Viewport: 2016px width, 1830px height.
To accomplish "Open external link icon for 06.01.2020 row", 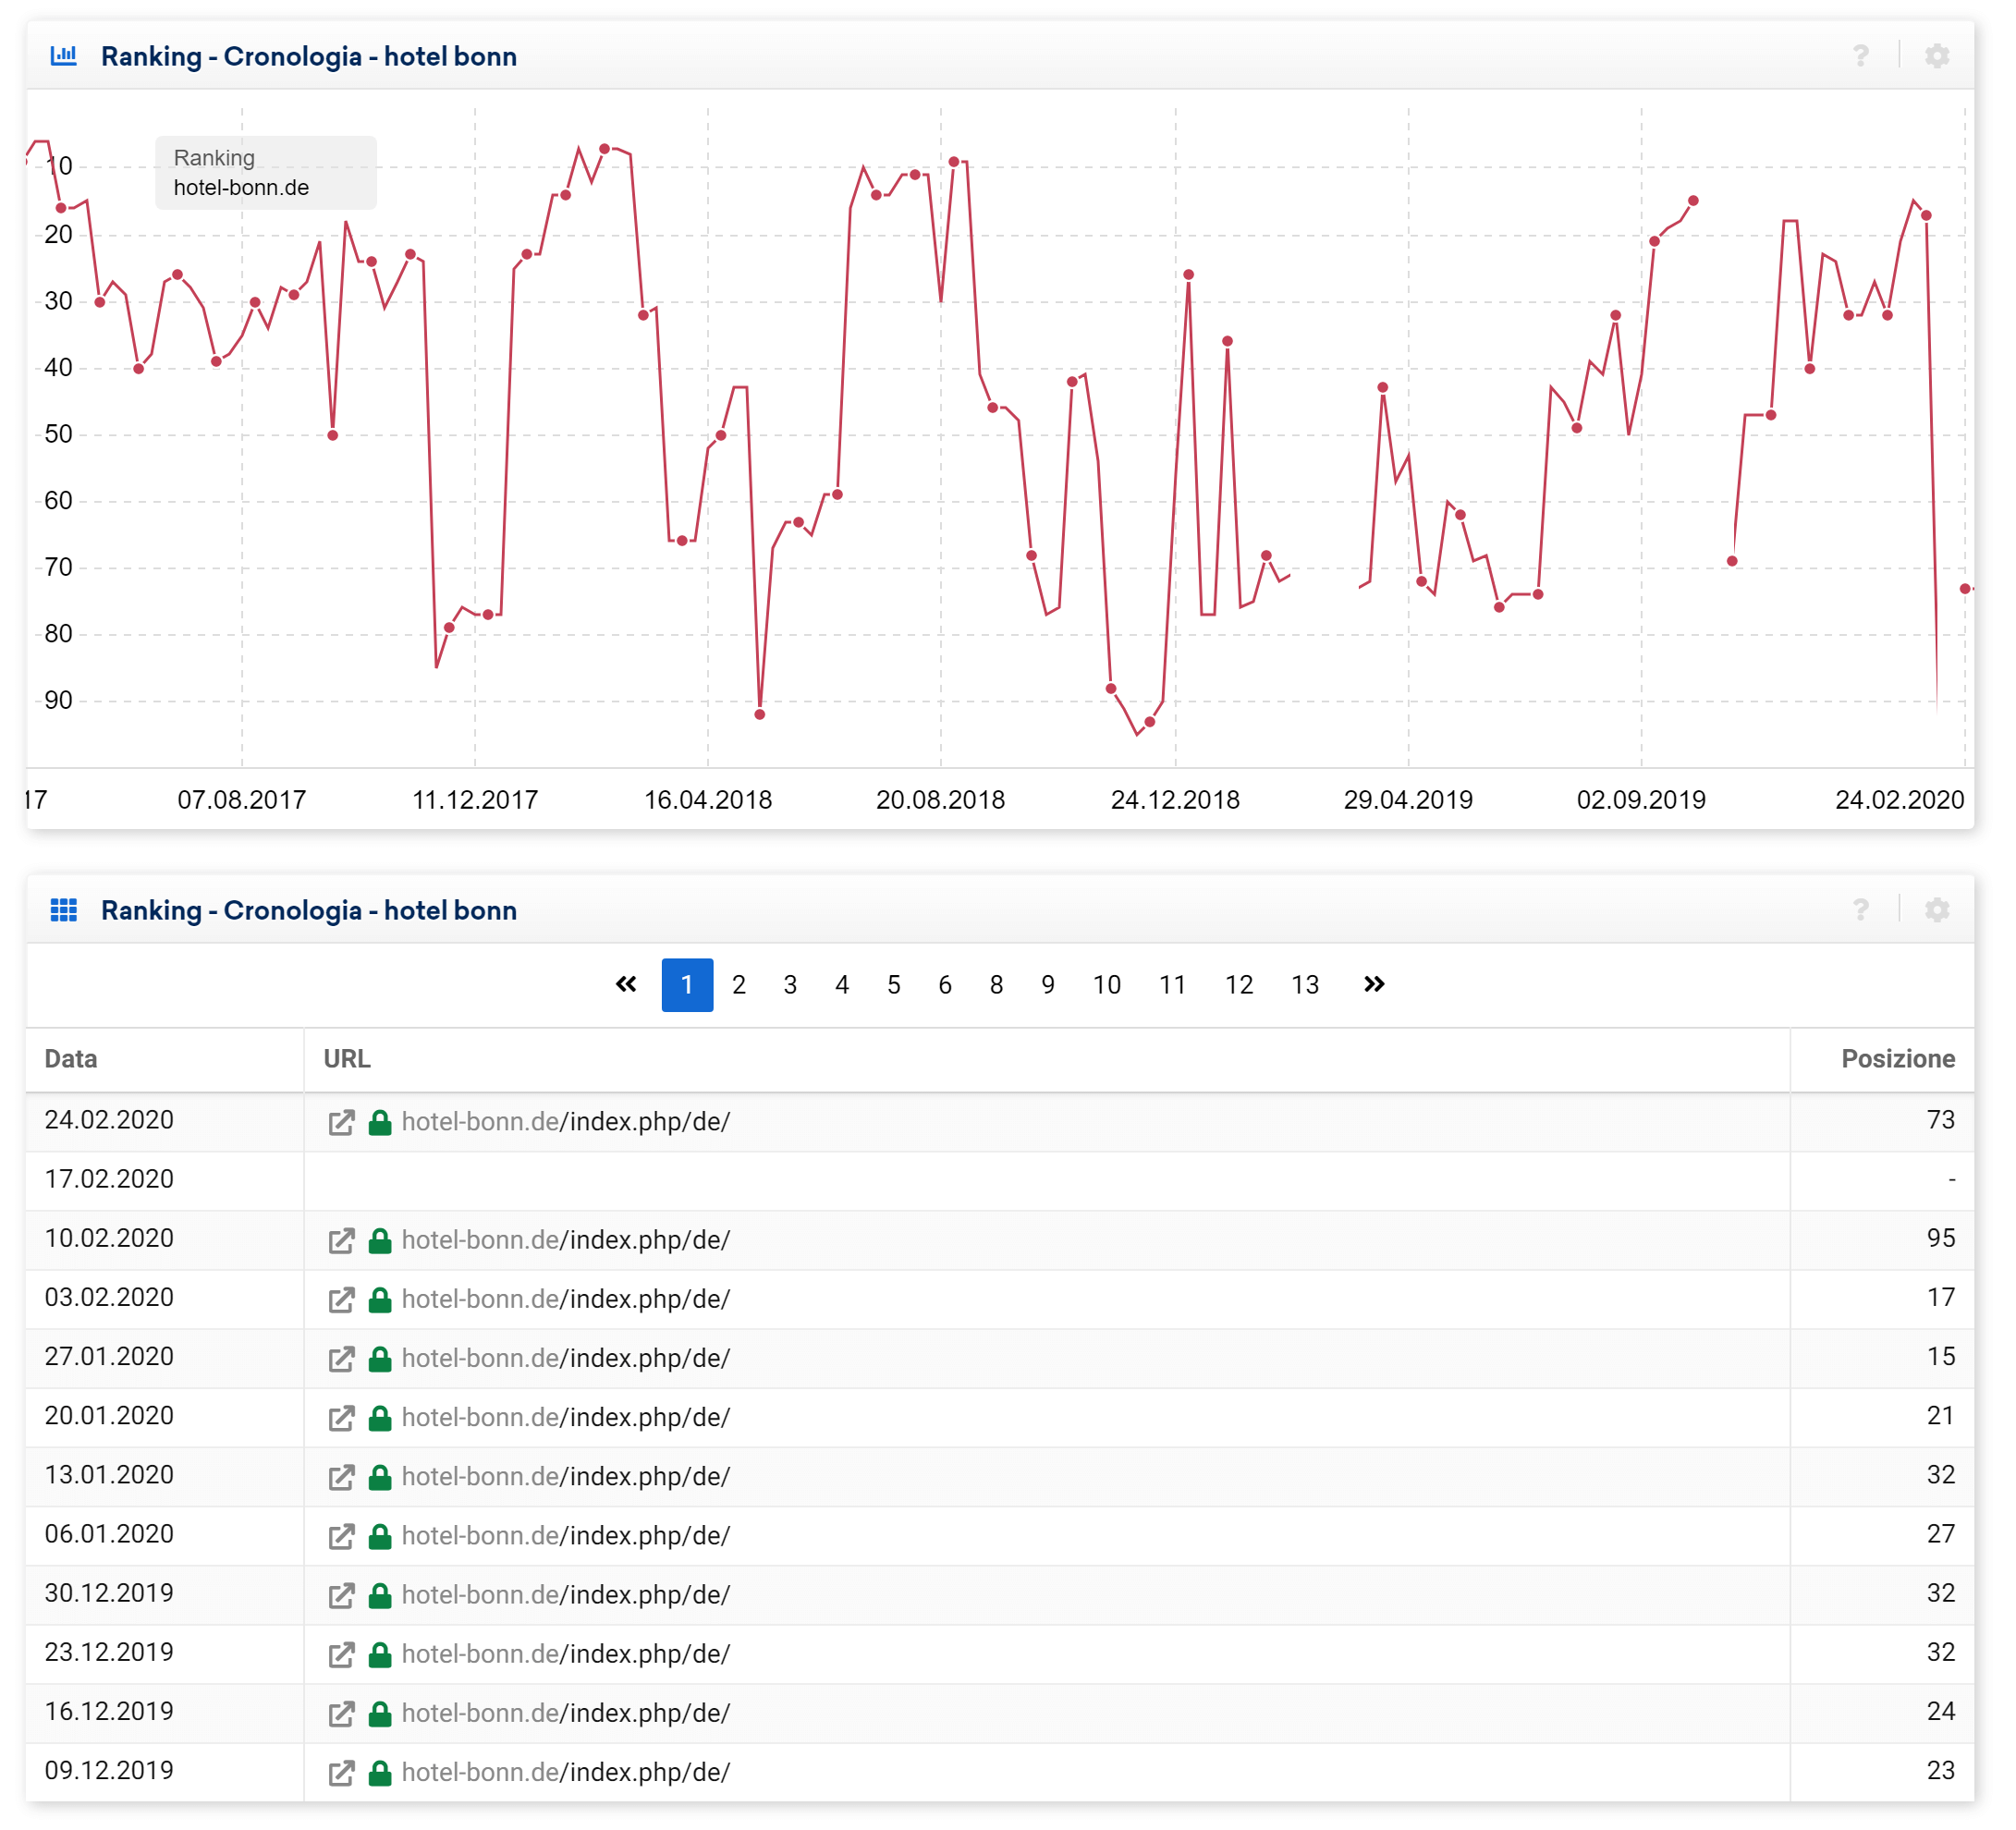I will tap(341, 1536).
